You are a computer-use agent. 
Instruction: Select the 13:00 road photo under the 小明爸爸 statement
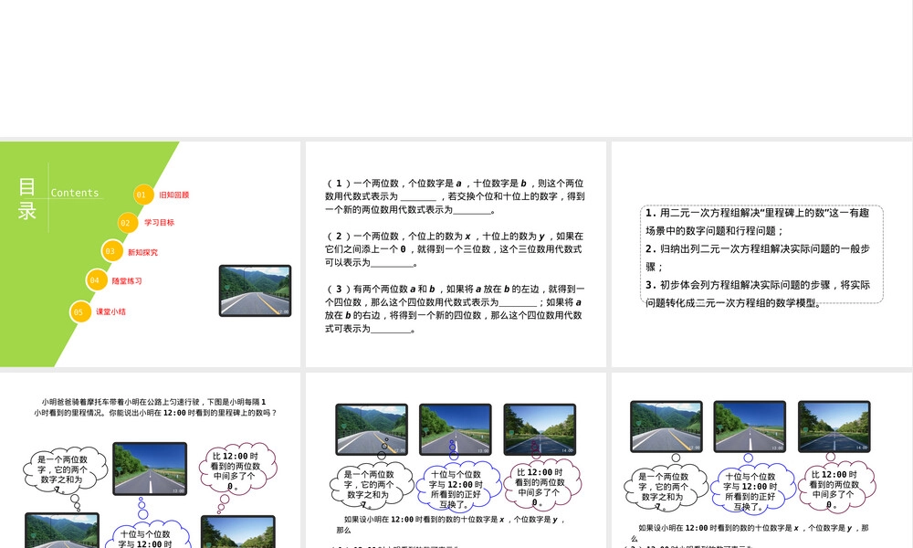tap(150, 469)
